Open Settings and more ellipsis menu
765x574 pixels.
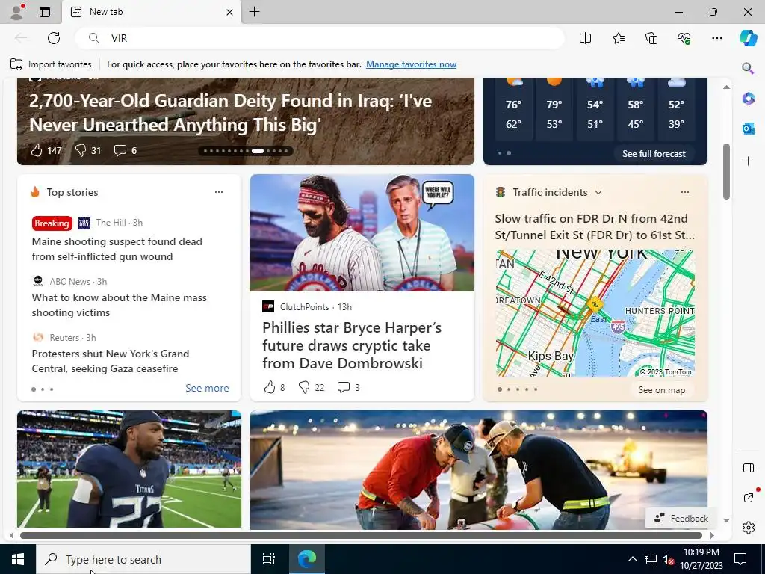coord(716,38)
